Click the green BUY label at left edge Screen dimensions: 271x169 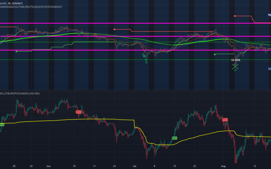pos(2,125)
